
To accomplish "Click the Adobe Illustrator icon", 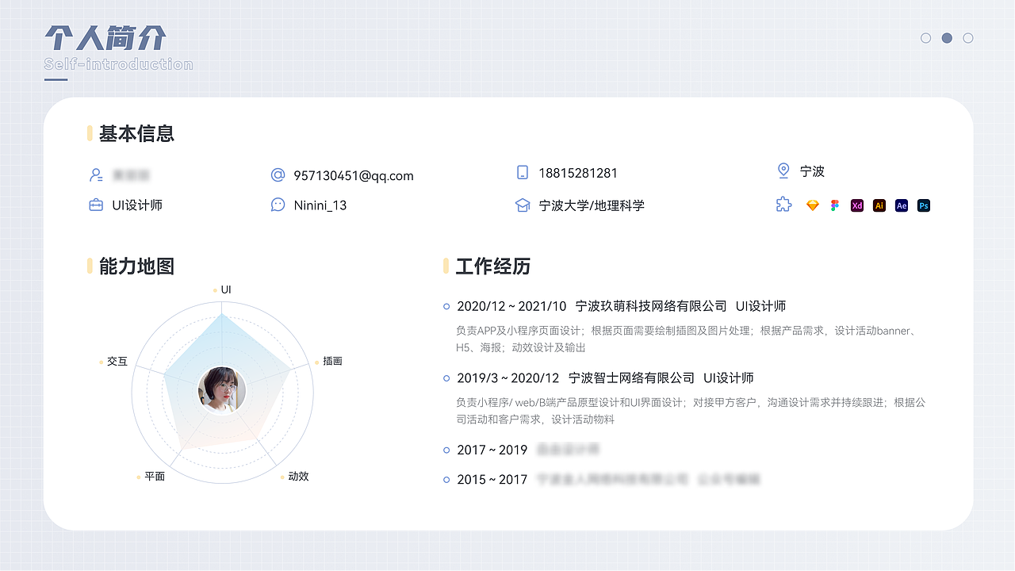I will click(x=879, y=205).
